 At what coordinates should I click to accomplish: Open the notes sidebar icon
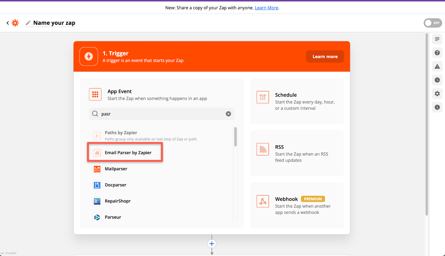pos(437,39)
